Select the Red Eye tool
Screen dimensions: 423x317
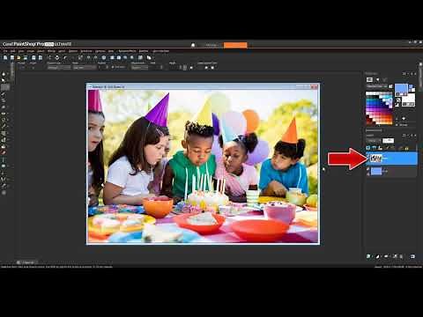[x=4, y=114]
